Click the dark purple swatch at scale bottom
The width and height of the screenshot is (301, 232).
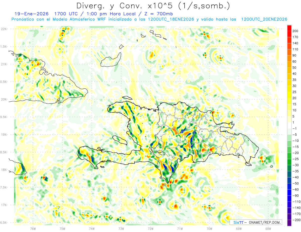pos(289,223)
